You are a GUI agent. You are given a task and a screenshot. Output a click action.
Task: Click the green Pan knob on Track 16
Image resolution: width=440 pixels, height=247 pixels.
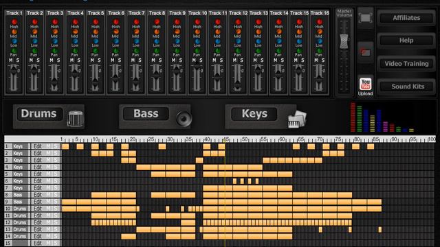(319, 51)
